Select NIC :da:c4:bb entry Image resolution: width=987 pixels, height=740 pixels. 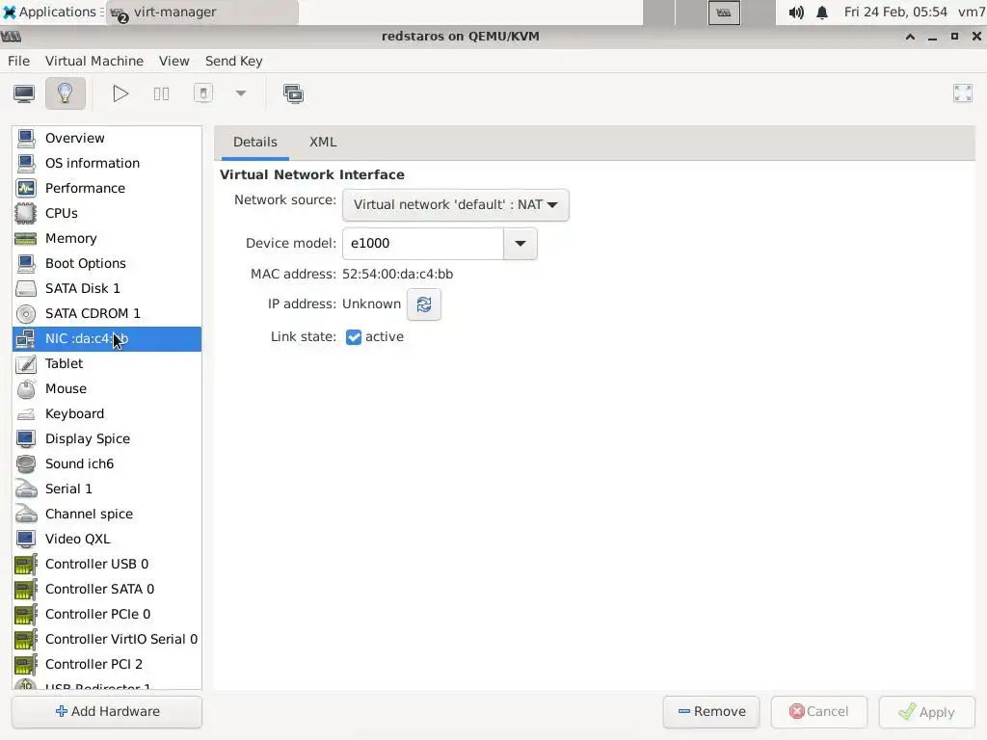tap(107, 338)
